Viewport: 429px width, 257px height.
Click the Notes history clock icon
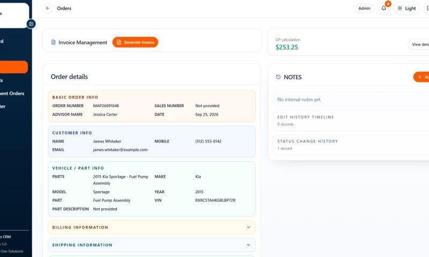(x=278, y=77)
